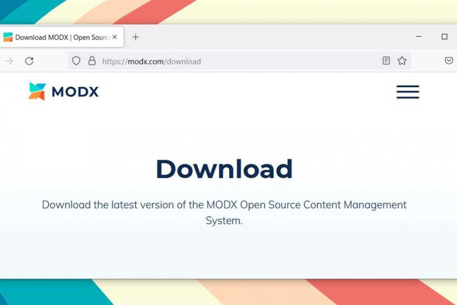This screenshot has height=305, width=457.
Task: Minimize the browser window
Action: click(419, 37)
